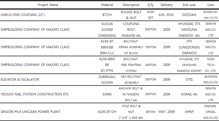Select the GHELO-ONE COUPLING (22") project cell

point(23,15)
